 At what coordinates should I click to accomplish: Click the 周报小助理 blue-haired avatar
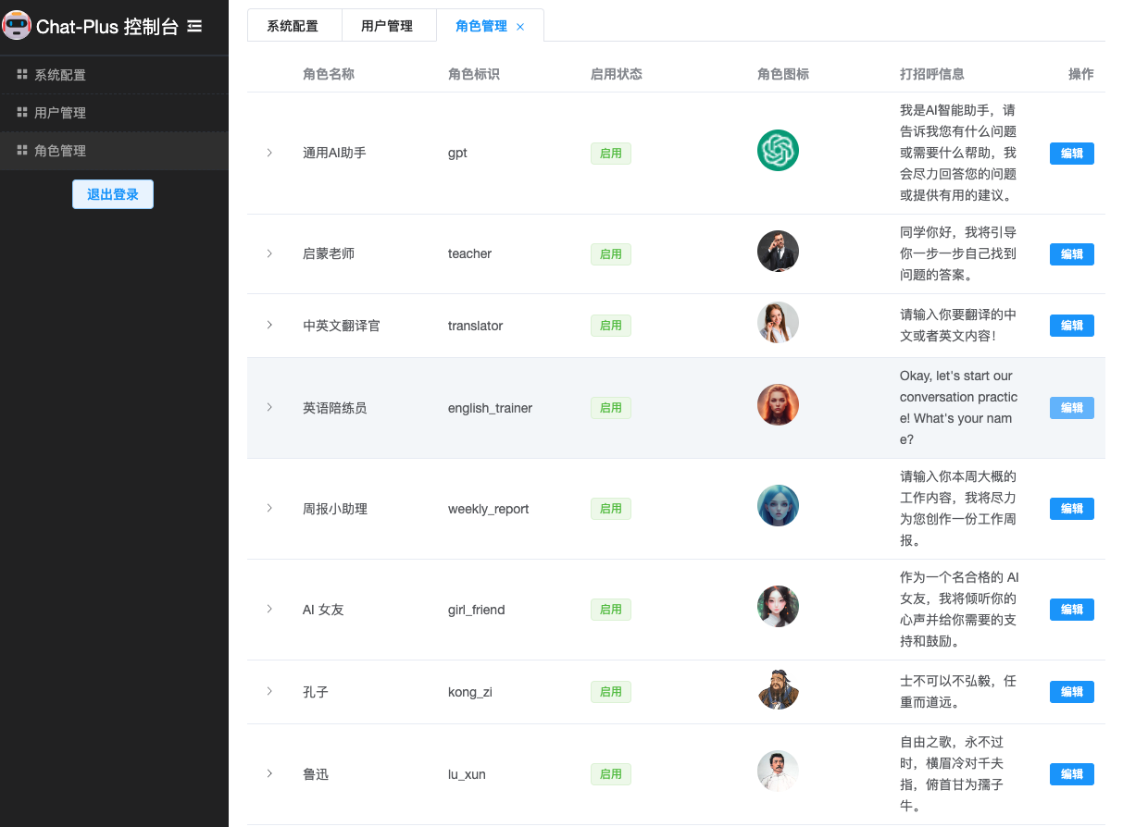click(778, 506)
